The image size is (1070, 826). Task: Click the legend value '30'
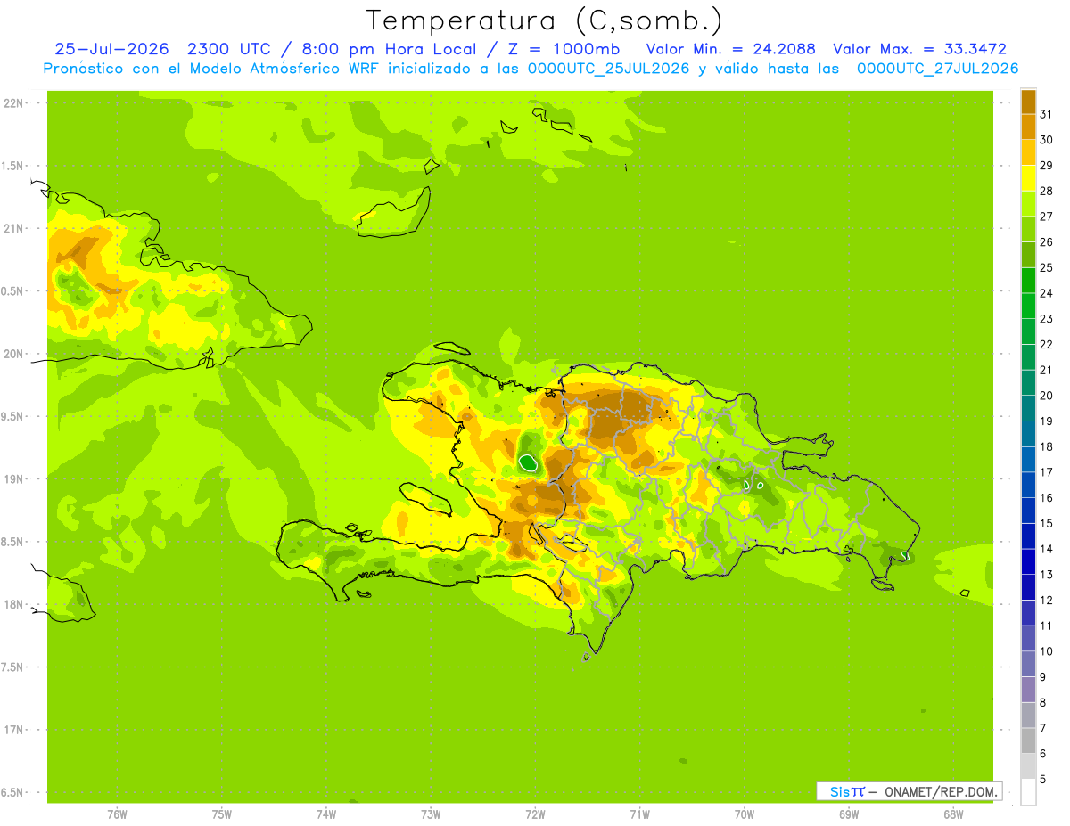1046,139
